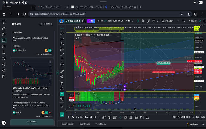The height and width of the screenshot is (129, 206).
Task: Open the Open Orders tab
Action: 84,124
